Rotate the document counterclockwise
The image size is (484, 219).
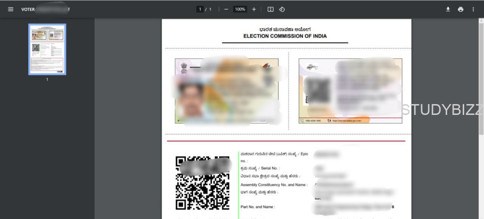[x=282, y=9]
